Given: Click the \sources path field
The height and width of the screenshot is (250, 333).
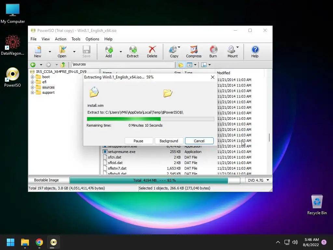Looking at the screenshot, I should [123, 64].
